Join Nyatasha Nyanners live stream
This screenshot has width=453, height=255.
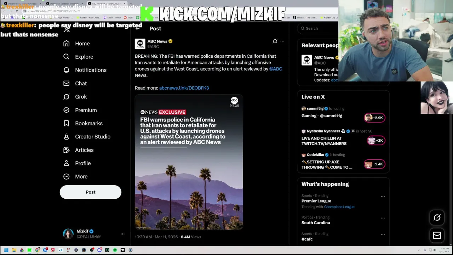324,141
